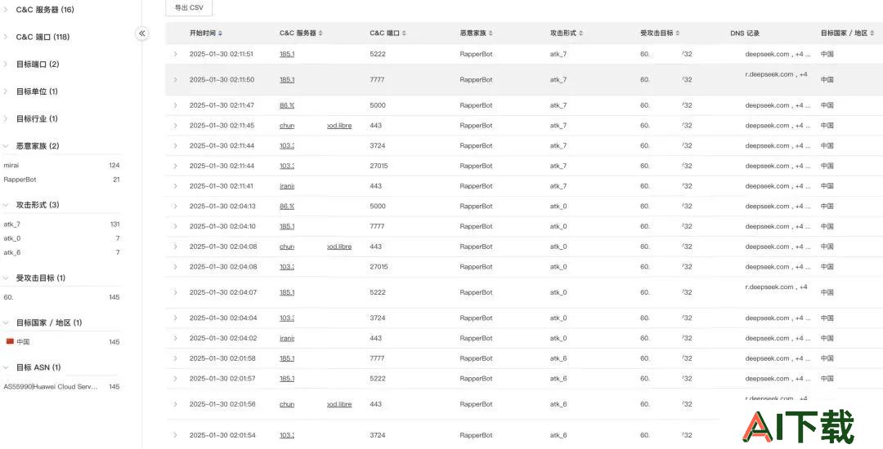Viewport: 883px width, 449px height.
Task: Expand row at 2025-01-30 02:01:58
Action: [175, 358]
